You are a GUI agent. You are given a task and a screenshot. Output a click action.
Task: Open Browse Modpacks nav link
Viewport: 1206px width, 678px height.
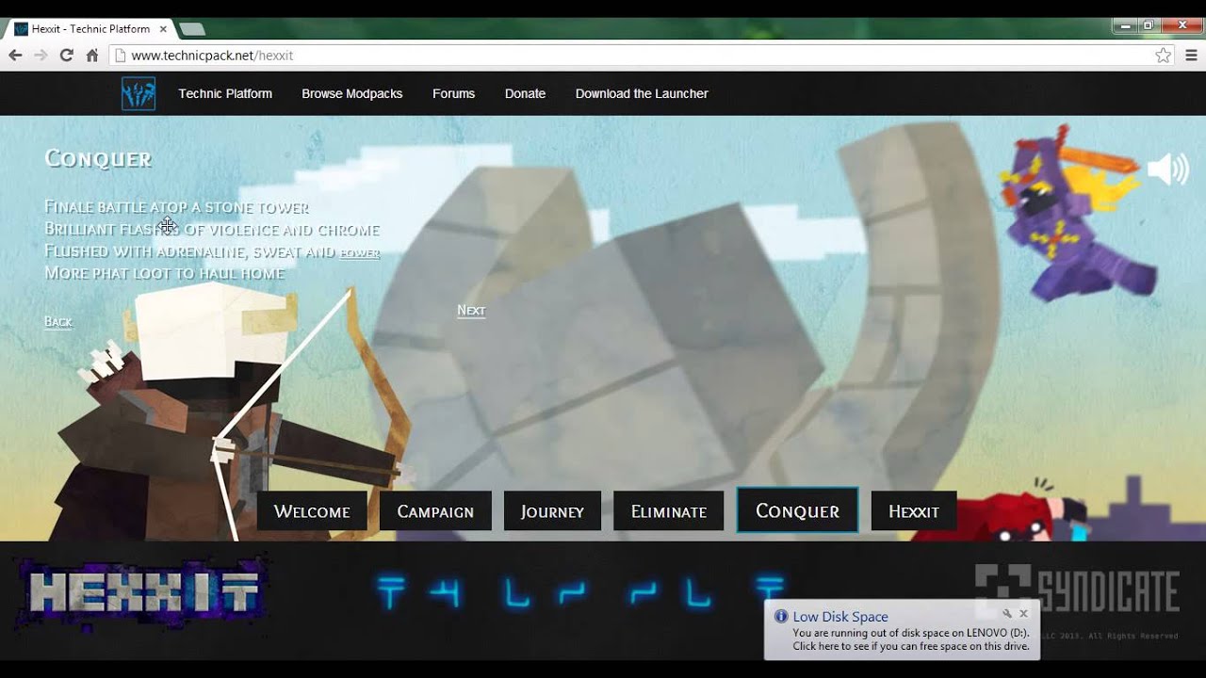coord(352,94)
